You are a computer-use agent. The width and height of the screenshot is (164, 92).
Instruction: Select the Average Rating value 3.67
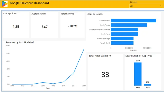pos(45,27)
